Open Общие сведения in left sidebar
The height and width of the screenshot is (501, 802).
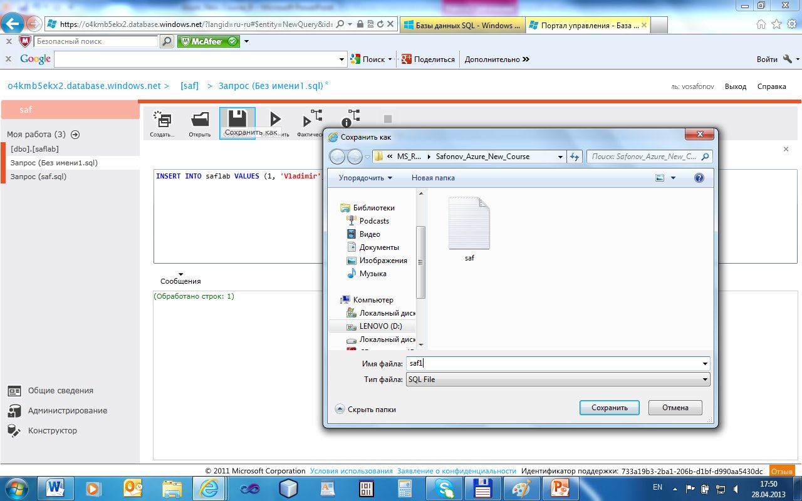click(50, 390)
